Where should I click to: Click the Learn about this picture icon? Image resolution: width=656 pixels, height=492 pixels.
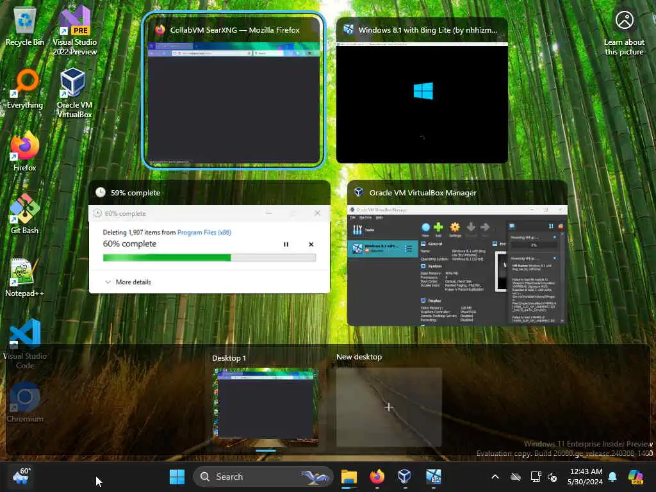[624, 32]
